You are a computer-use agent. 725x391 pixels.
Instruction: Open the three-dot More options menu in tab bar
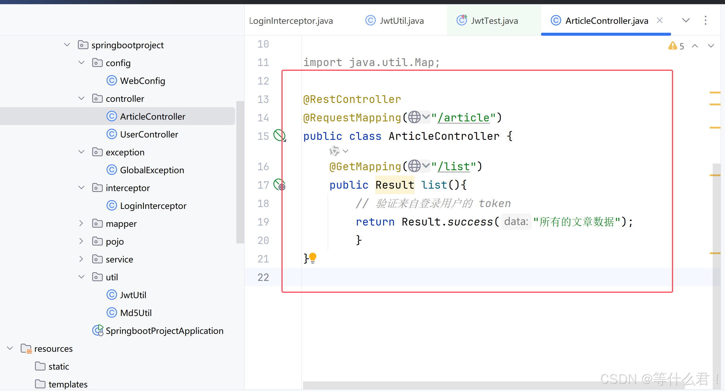tap(706, 20)
